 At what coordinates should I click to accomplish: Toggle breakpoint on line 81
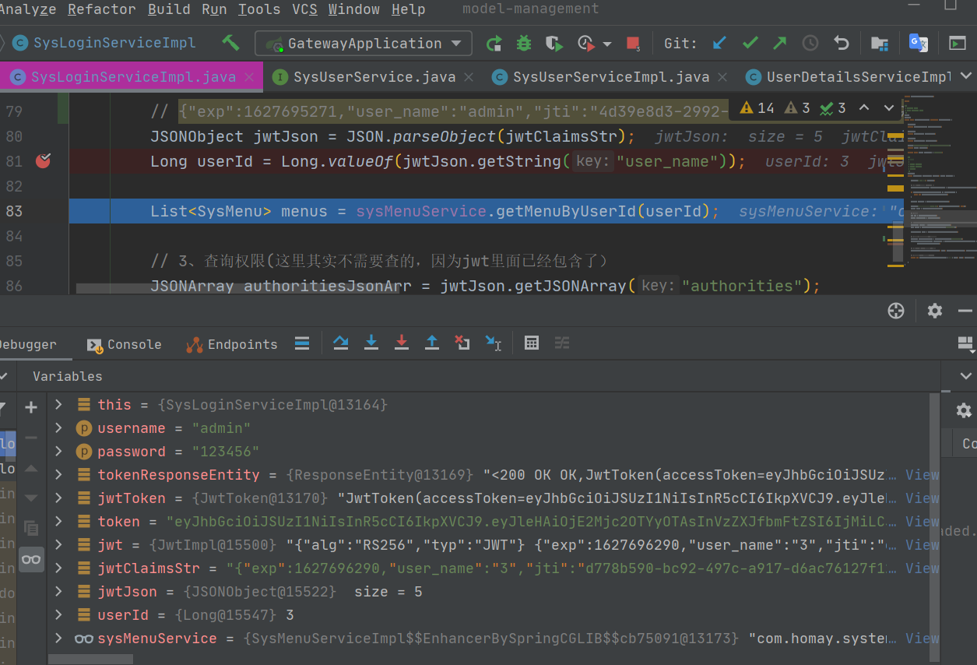(44, 161)
